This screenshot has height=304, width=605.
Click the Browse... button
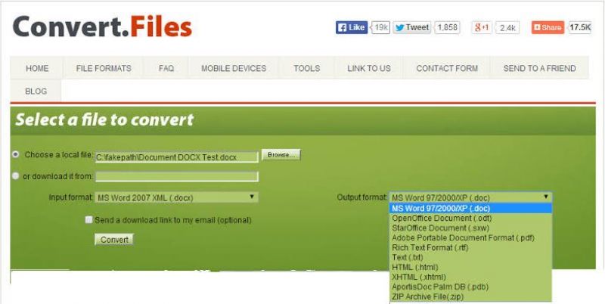pos(281,155)
